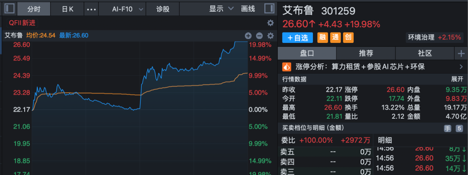Select 社区 tab
Screen dimensions: 468x175
[x=425, y=53]
